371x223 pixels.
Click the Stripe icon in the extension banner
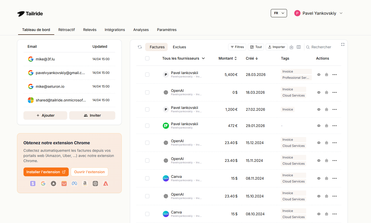pos(33,184)
